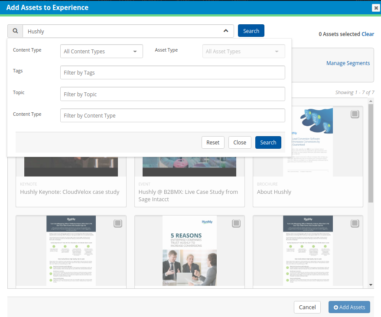381x317 pixels.
Task: Click the Add Assets button
Action: click(349, 307)
